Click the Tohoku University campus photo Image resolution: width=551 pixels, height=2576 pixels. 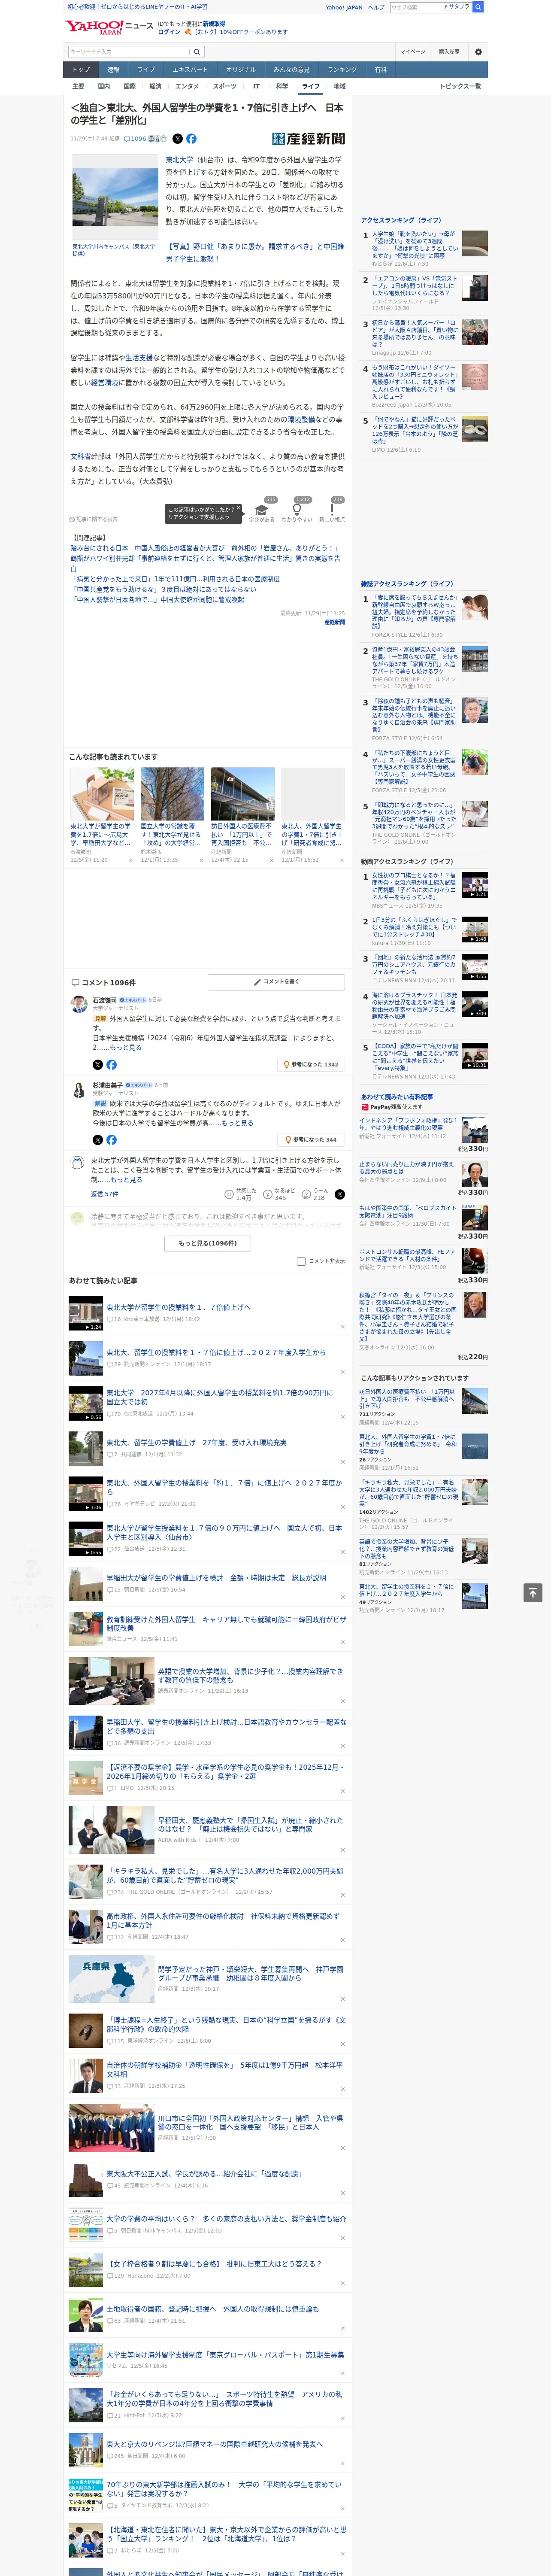coord(114,196)
